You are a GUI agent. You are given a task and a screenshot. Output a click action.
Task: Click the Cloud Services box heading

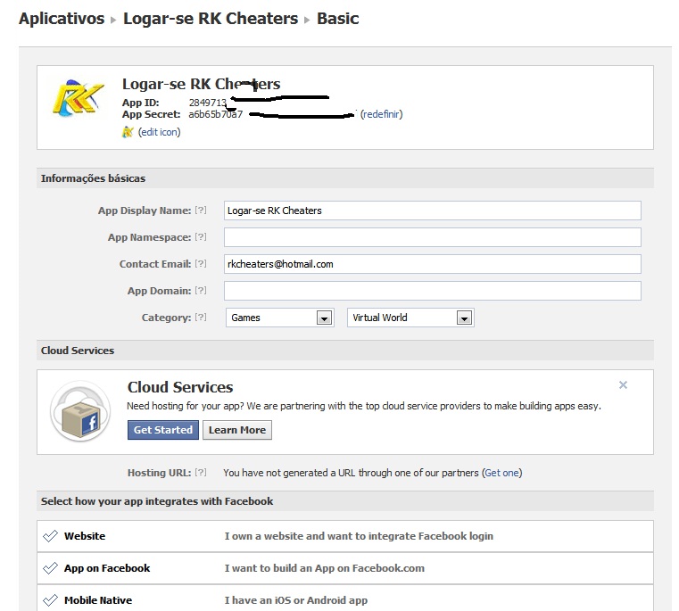[x=180, y=387]
